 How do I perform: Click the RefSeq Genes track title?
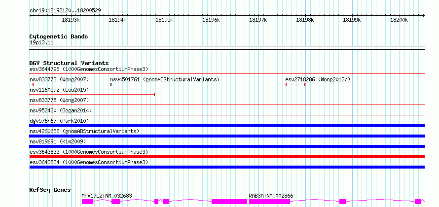[x=50, y=190]
